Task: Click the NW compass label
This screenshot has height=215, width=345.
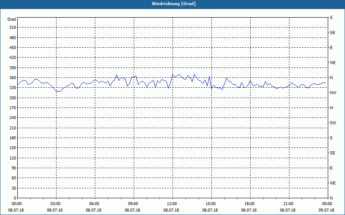Action: click(x=333, y=93)
